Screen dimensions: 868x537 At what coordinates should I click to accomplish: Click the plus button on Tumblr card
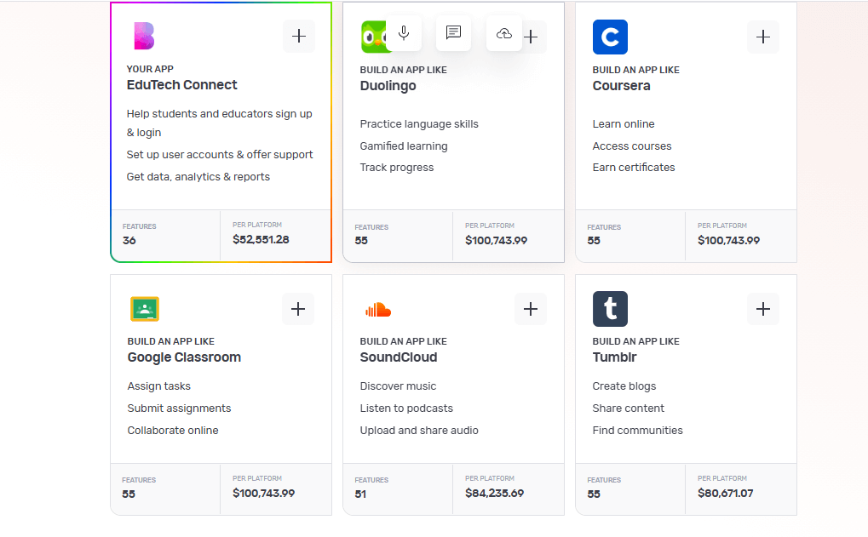coord(763,309)
